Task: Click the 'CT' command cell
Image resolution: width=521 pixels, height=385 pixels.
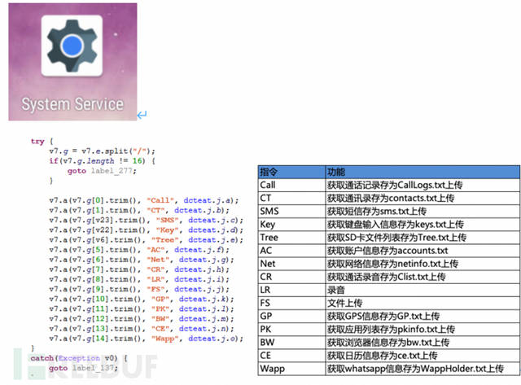Action: [291, 198]
